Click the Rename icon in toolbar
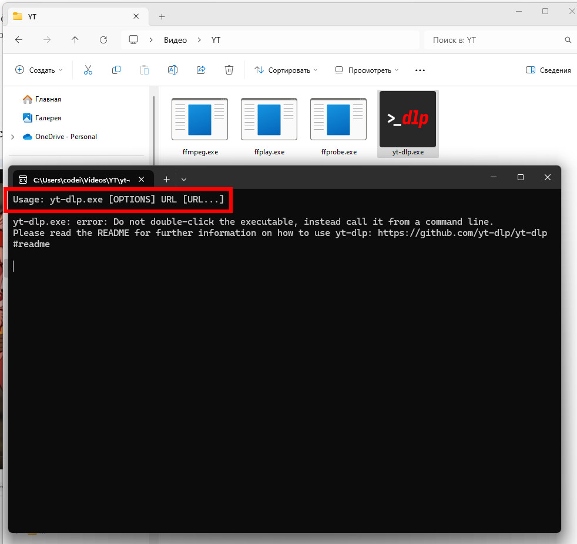This screenshot has width=577, height=544. coord(173,70)
